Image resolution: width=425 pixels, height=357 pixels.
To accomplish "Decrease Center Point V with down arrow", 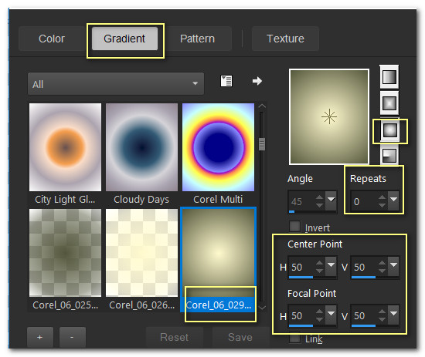I will [382, 271].
